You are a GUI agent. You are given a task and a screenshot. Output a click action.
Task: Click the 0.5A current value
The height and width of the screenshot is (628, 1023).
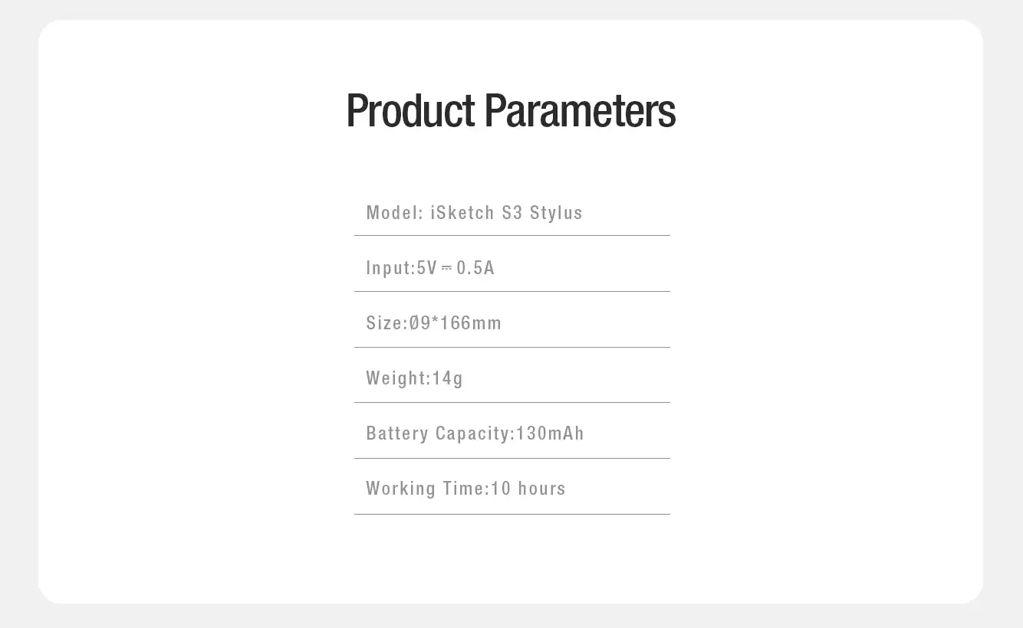point(475,268)
